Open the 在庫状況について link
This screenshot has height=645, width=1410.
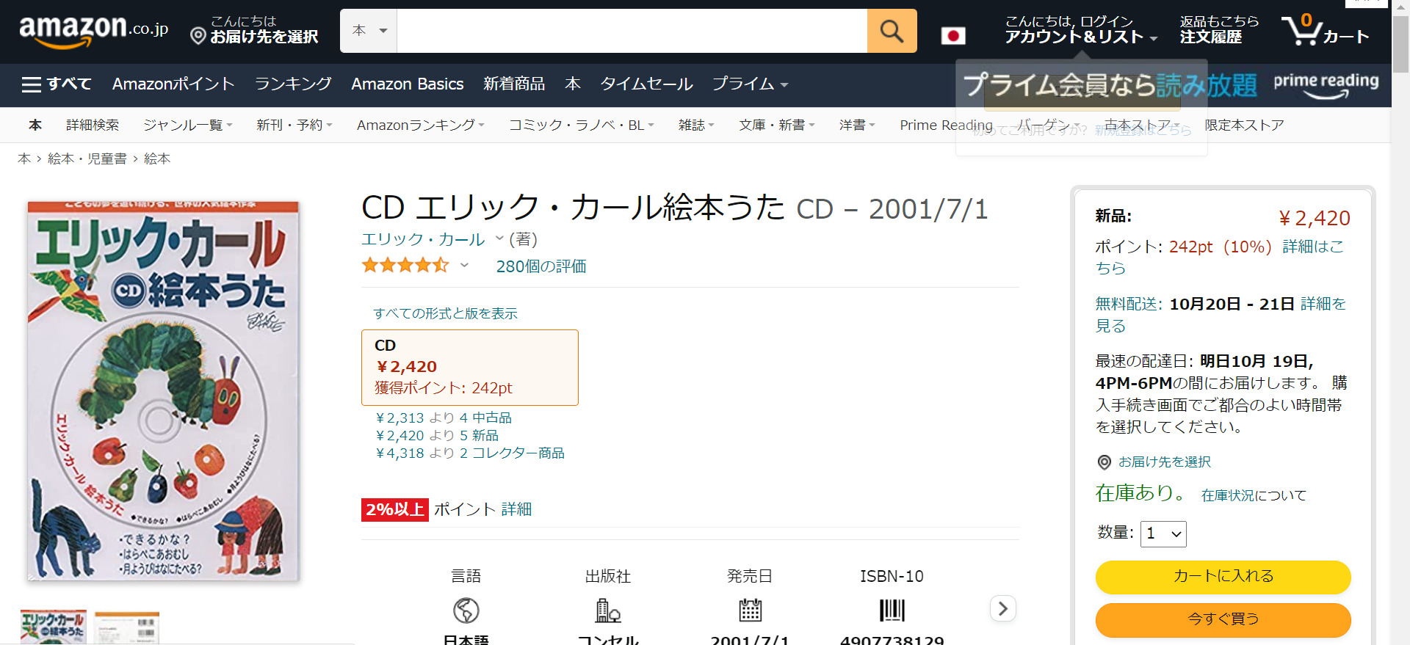click(x=1254, y=495)
